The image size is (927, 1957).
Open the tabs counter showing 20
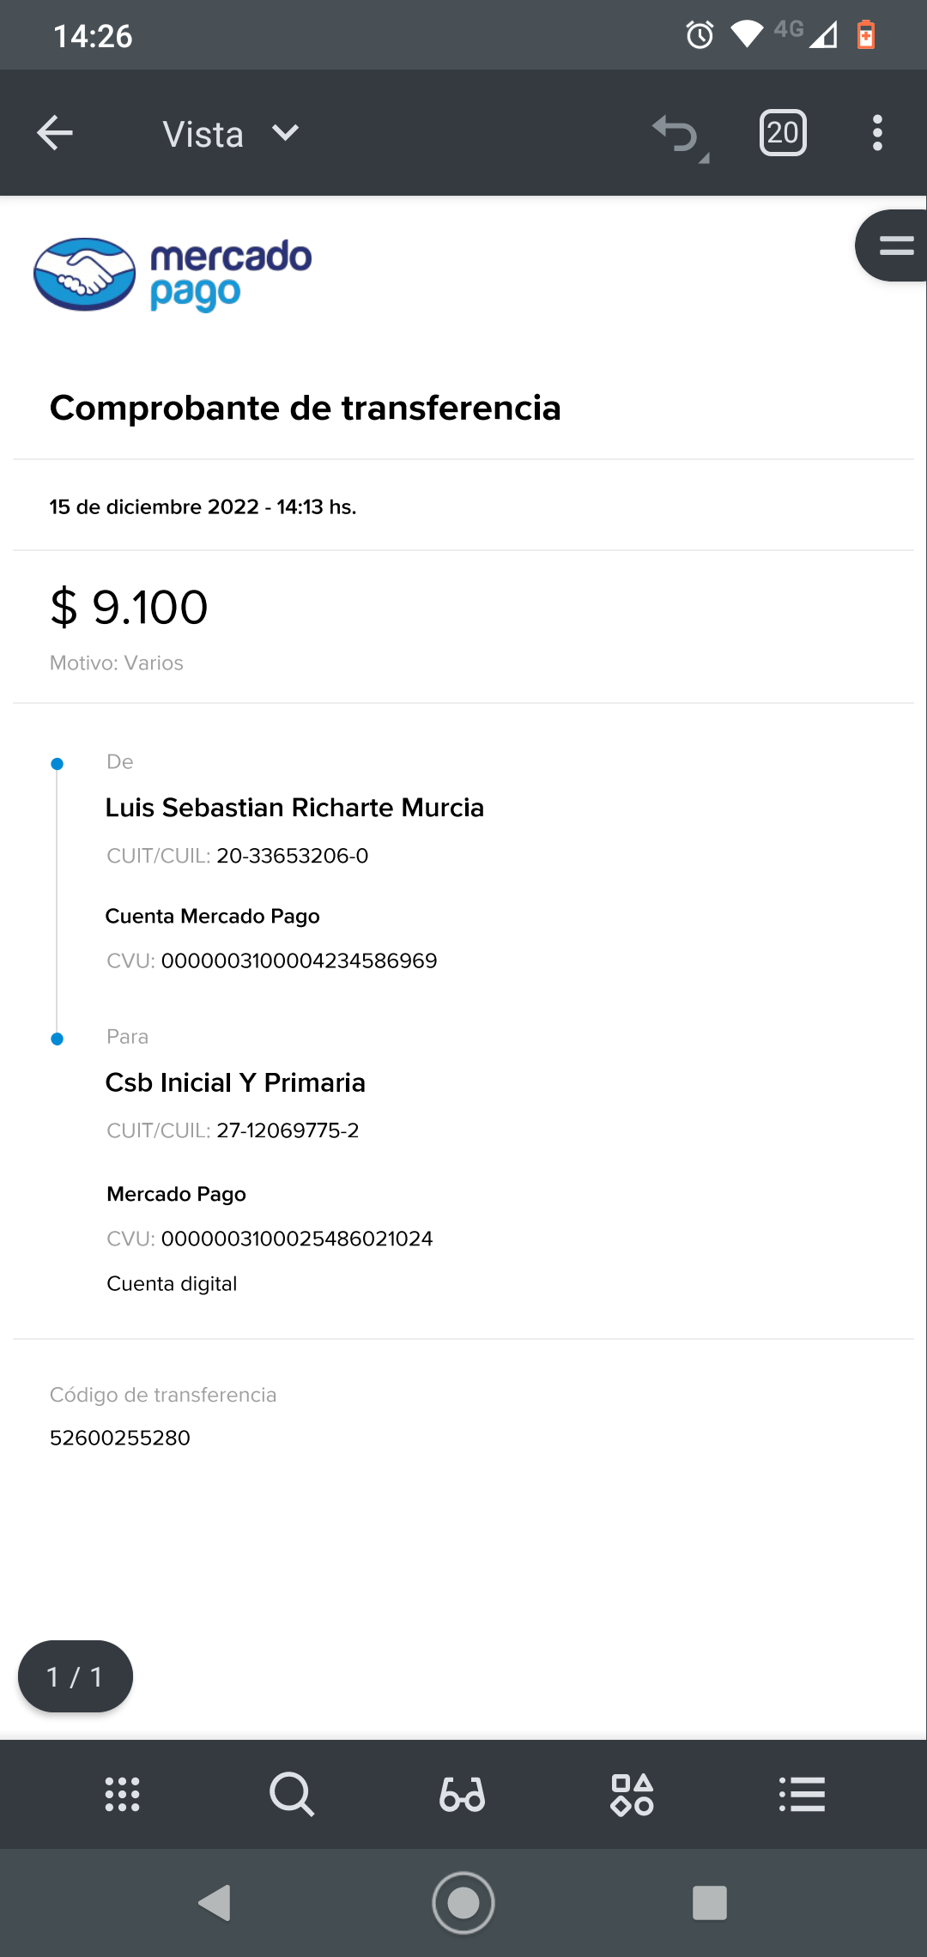(783, 133)
